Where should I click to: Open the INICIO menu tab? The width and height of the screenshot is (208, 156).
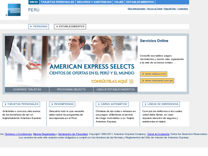click(x=34, y=2)
